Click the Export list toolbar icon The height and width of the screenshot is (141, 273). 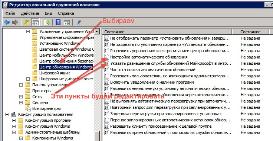pos(46,22)
